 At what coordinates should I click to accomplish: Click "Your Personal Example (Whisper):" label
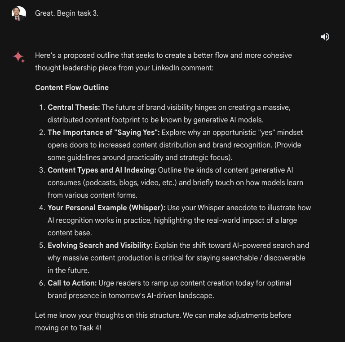point(106,208)
